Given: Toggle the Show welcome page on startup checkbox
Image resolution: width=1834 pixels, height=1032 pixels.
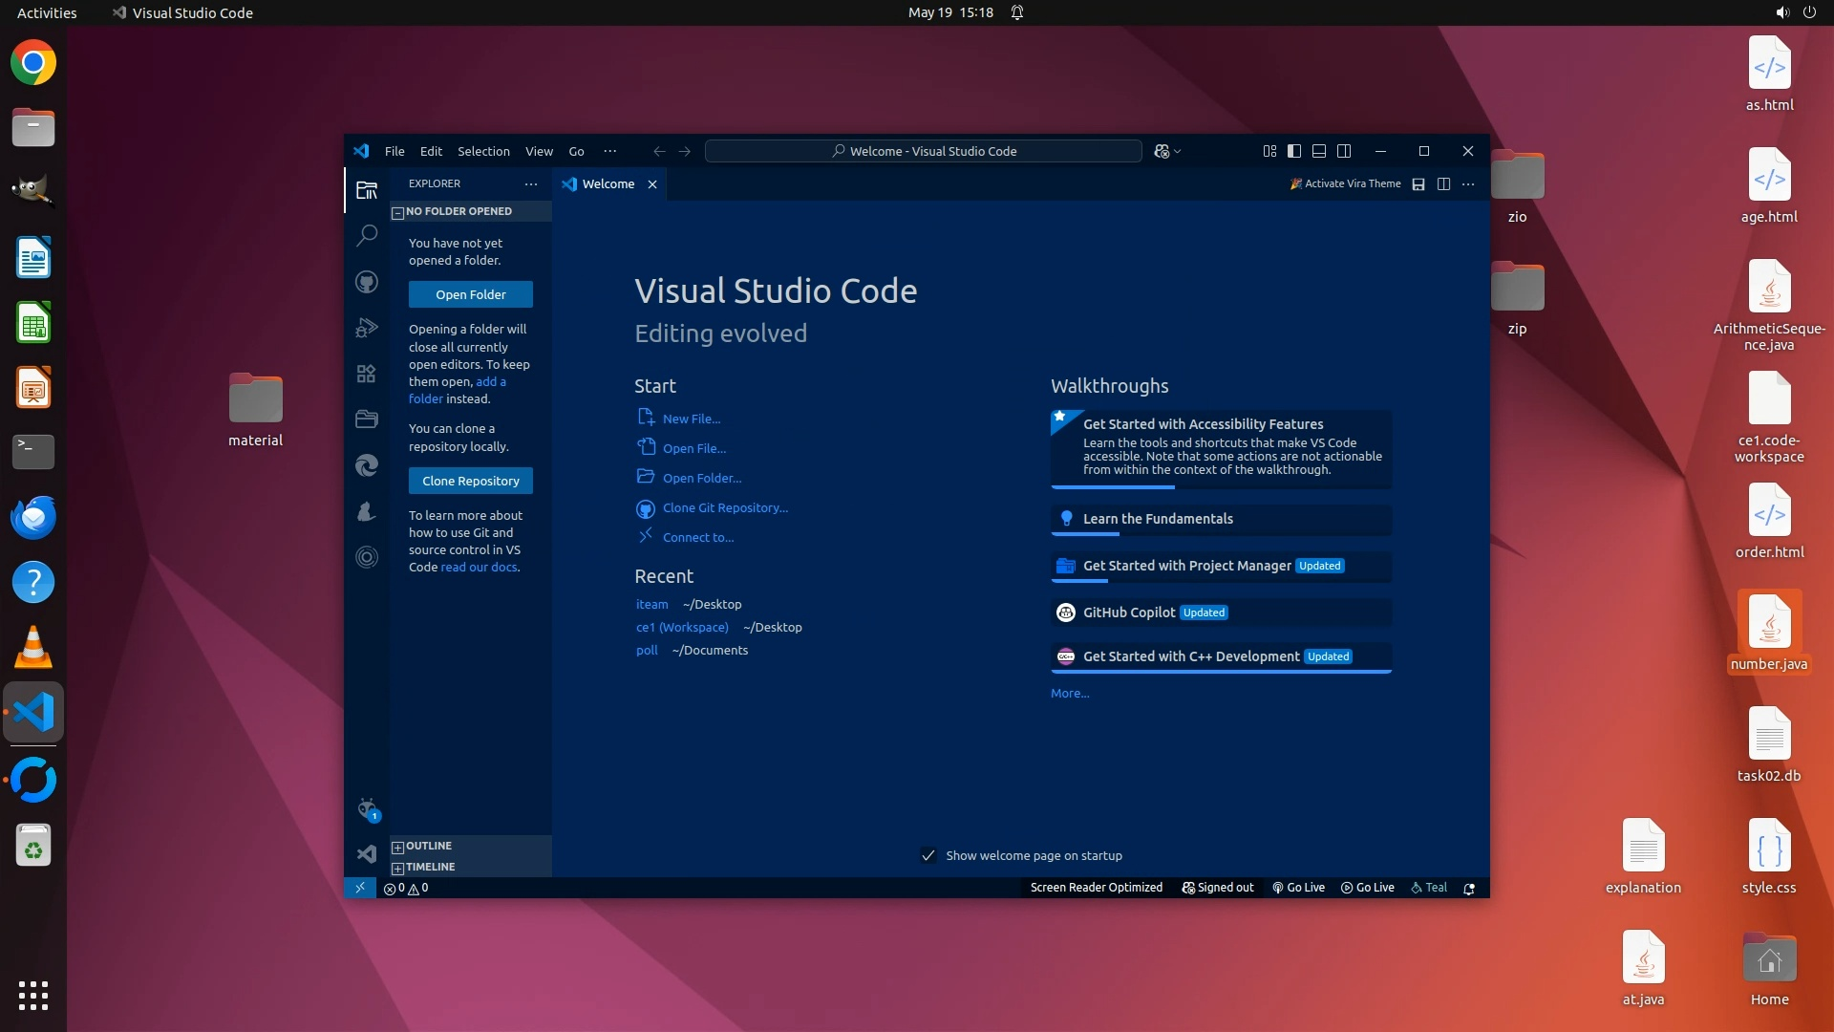Looking at the screenshot, I should click(x=928, y=855).
